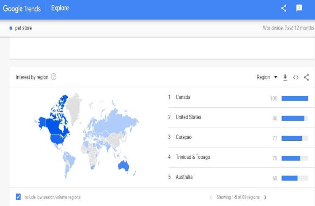Click the blue bar for Canada's score
This screenshot has height=206, width=315.
coord(294,98)
